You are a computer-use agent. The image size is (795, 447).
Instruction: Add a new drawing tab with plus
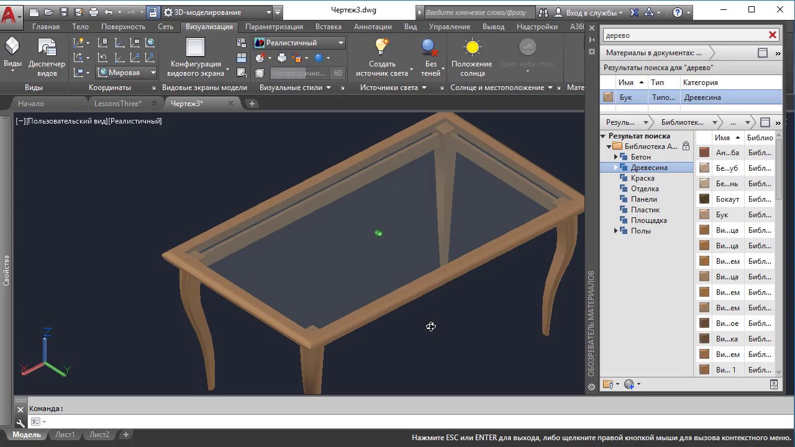pos(252,104)
